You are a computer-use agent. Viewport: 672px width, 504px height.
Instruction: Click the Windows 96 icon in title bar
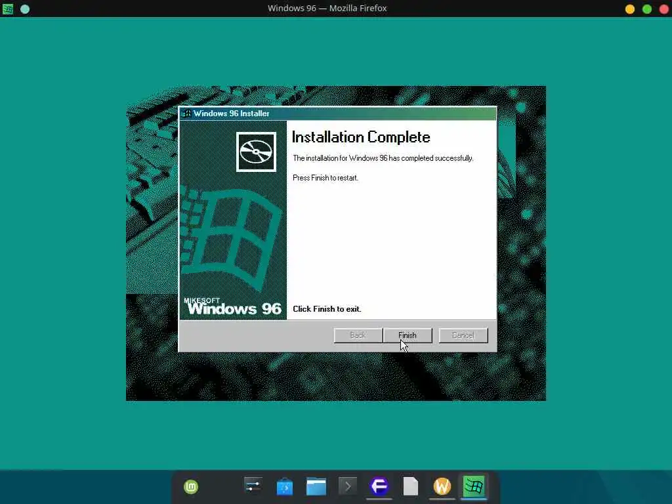[x=8, y=9]
